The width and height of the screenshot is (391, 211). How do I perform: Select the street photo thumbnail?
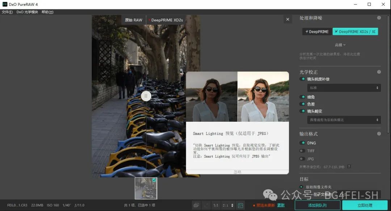(x=146, y=188)
